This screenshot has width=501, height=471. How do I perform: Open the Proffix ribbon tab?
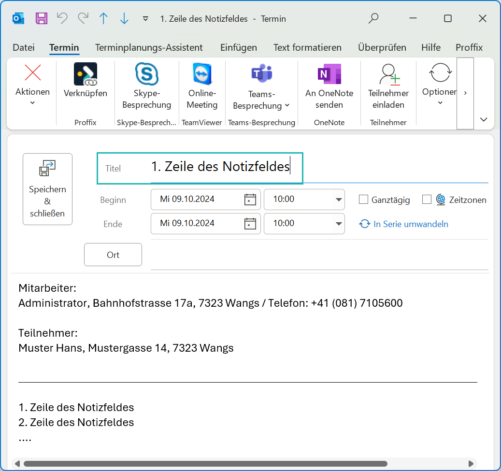(x=469, y=47)
